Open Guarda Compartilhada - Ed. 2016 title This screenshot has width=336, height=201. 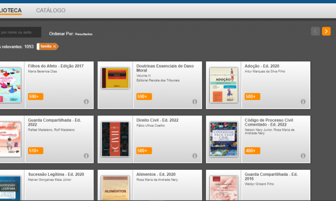[x=271, y=176]
